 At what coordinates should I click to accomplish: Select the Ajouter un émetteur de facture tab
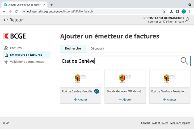click(x=24, y=5)
